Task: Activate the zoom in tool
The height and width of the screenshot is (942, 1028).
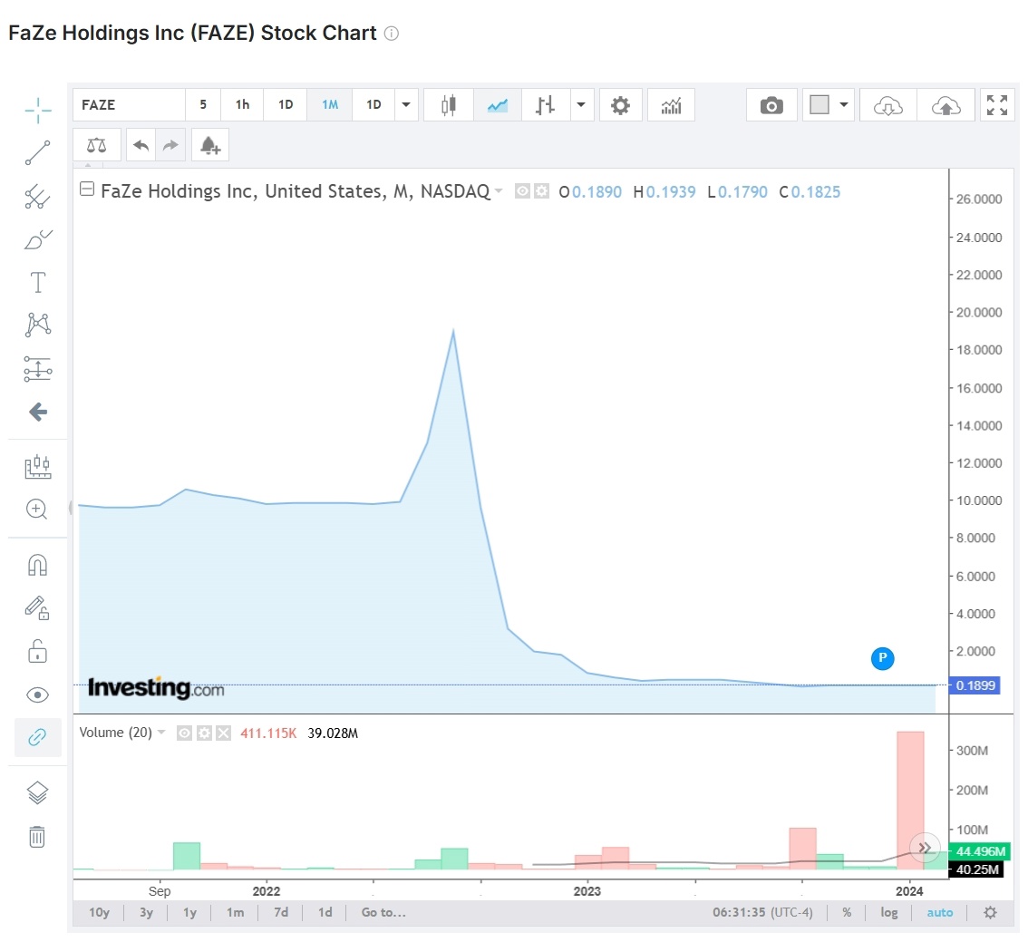Action: (36, 510)
